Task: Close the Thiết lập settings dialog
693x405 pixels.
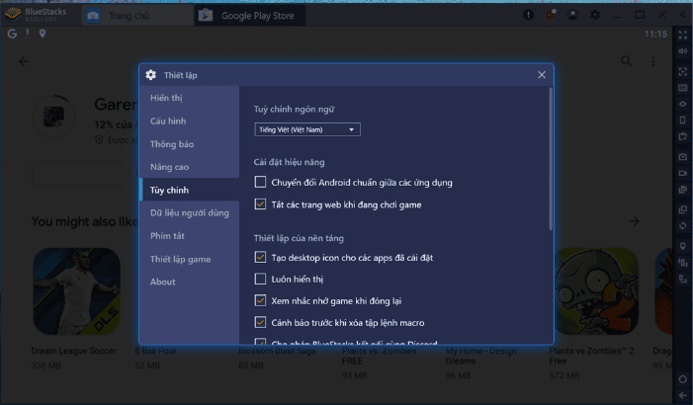Action: pyautogui.click(x=542, y=75)
